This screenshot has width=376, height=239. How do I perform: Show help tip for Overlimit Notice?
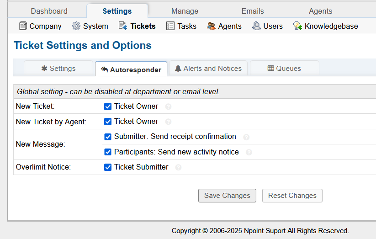point(178,167)
